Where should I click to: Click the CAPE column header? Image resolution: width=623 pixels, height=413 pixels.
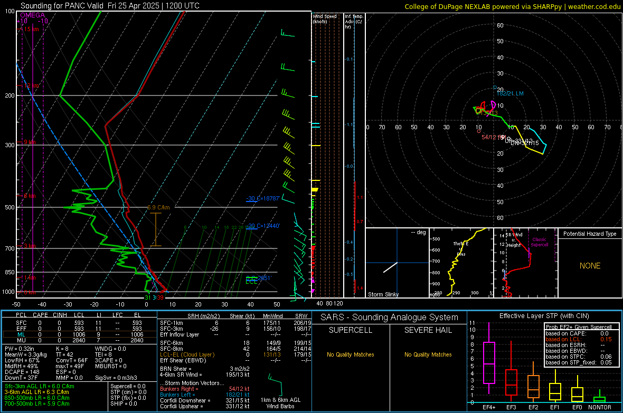[40, 315]
